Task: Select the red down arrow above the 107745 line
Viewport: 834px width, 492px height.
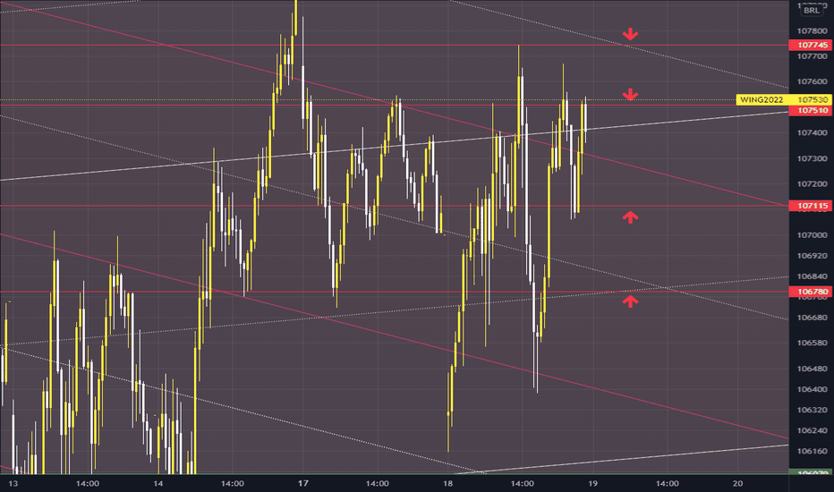Action: [x=630, y=34]
